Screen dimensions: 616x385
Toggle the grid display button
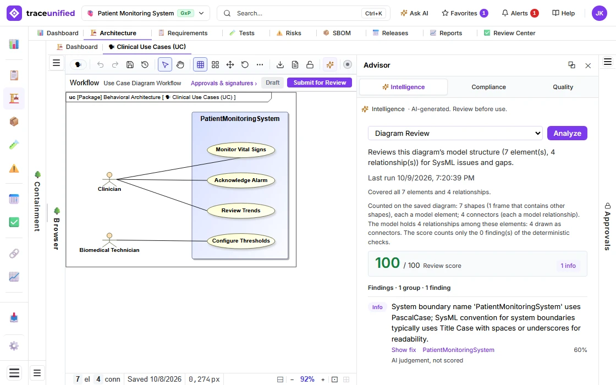pos(200,65)
